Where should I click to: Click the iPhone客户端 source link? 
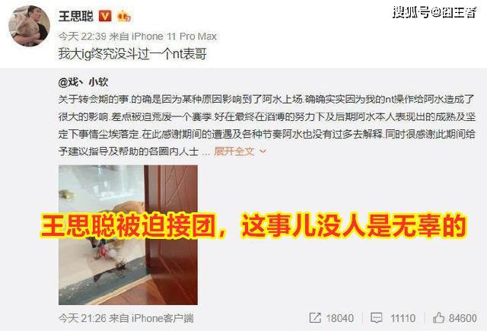[162, 318]
